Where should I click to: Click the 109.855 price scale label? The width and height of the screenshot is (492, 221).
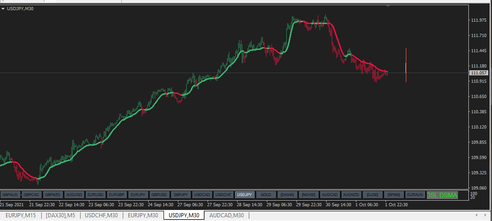tap(479, 142)
